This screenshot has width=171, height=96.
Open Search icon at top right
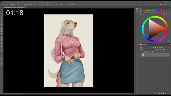click(163, 5)
